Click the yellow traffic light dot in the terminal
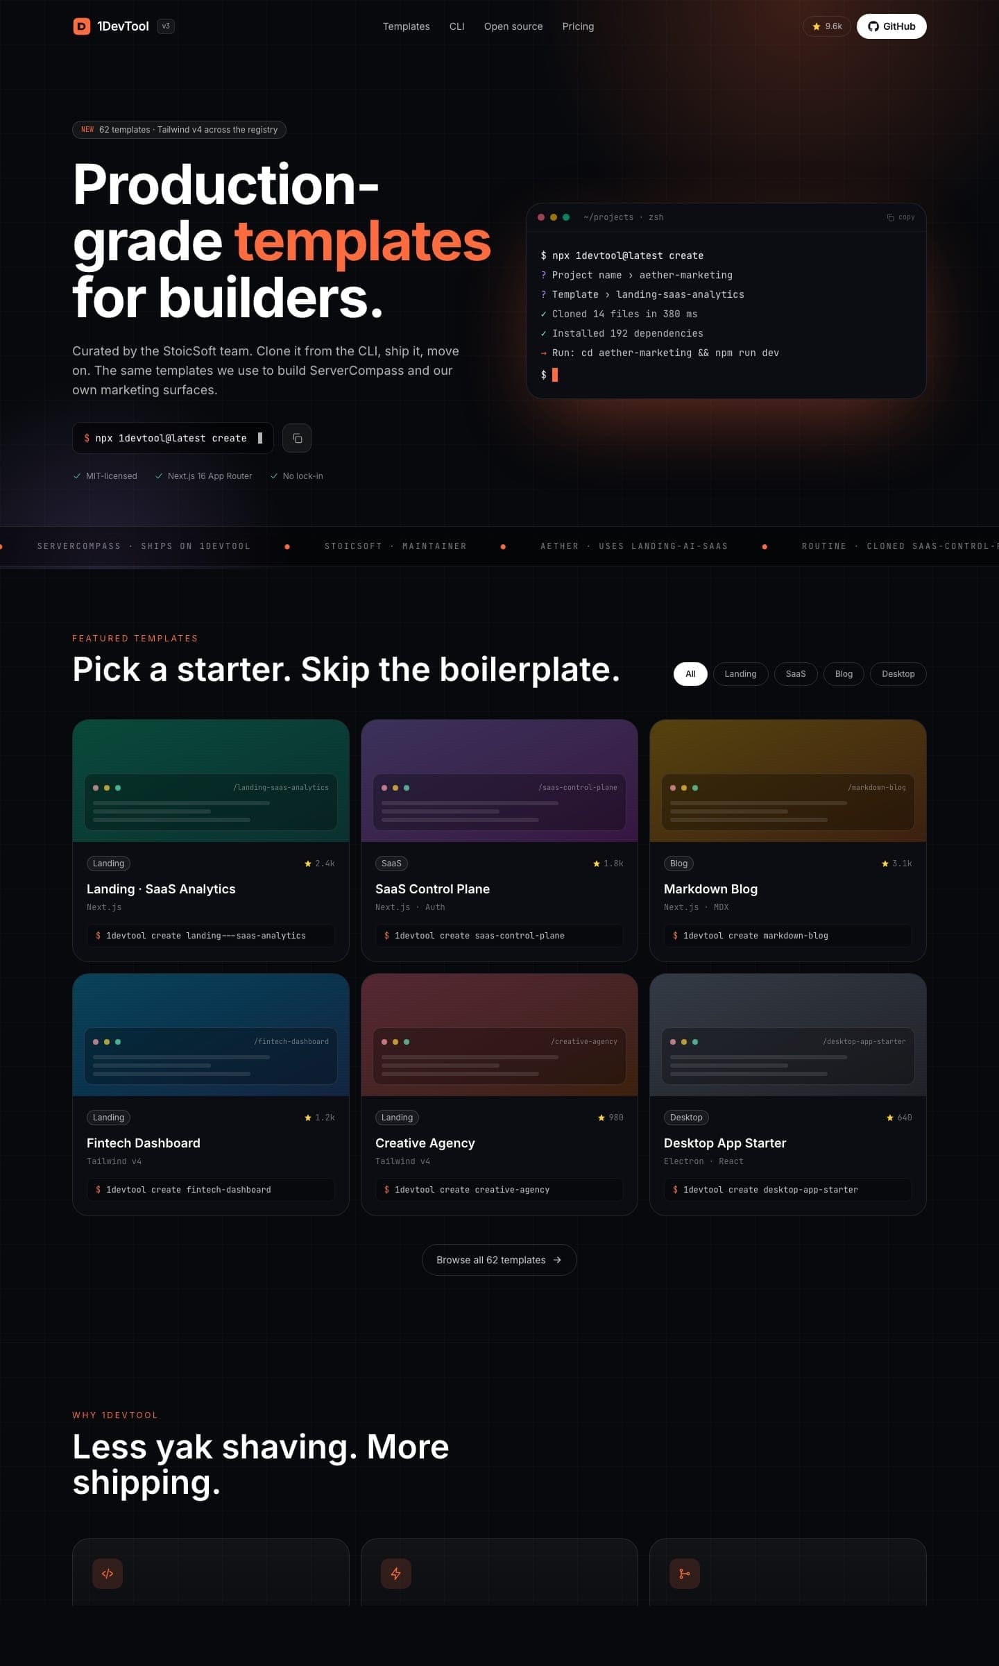Viewport: 999px width, 1666px height. (554, 217)
